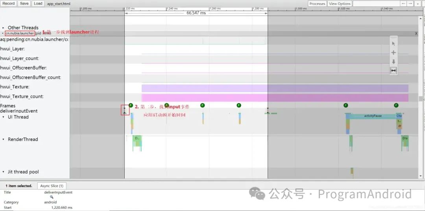Click the magnifier icon under deliverInputEvent title
Screen dimensions: 425x211
pyautogui.click(x=52, y=197)
